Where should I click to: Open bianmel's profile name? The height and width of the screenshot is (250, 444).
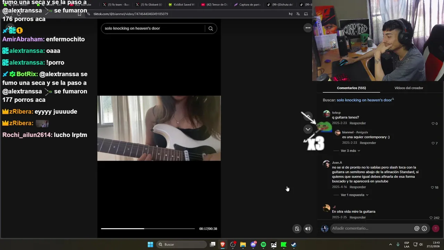pos(348,132)
